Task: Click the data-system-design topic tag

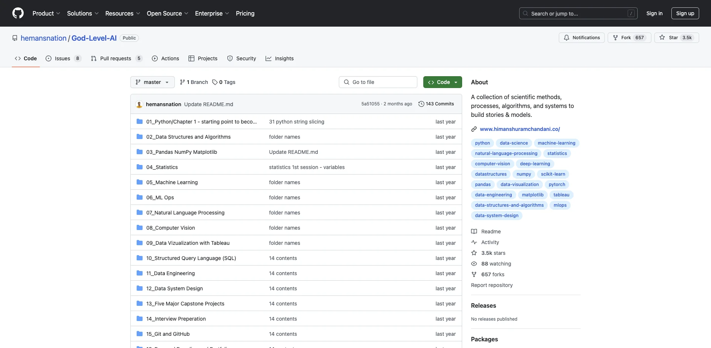Action: coord(497,216)
